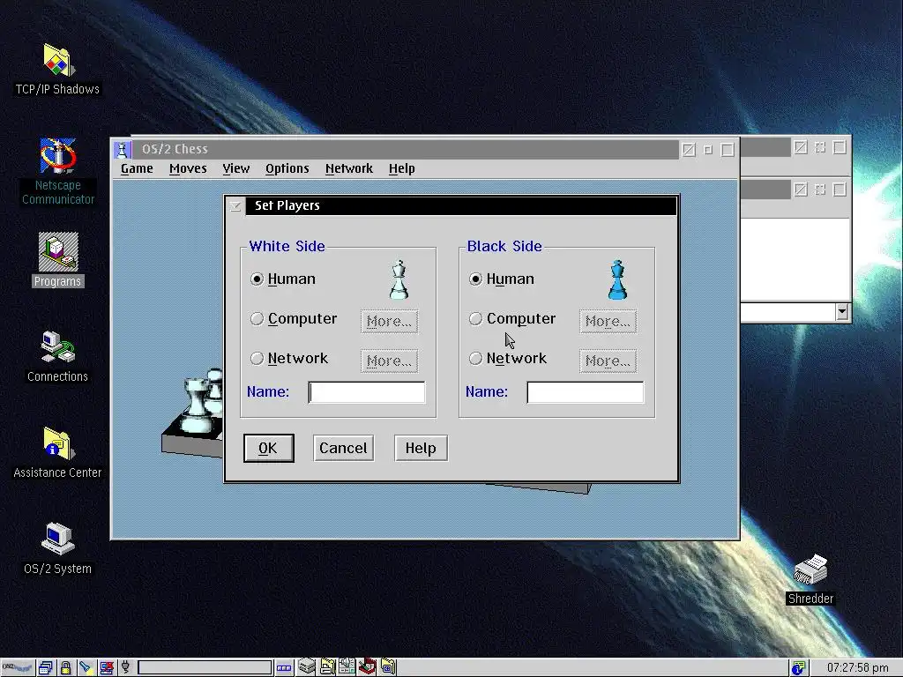Click the padlock lockup icon in WarpCenter
The image size is (903, 677).
tap(65, 668)
